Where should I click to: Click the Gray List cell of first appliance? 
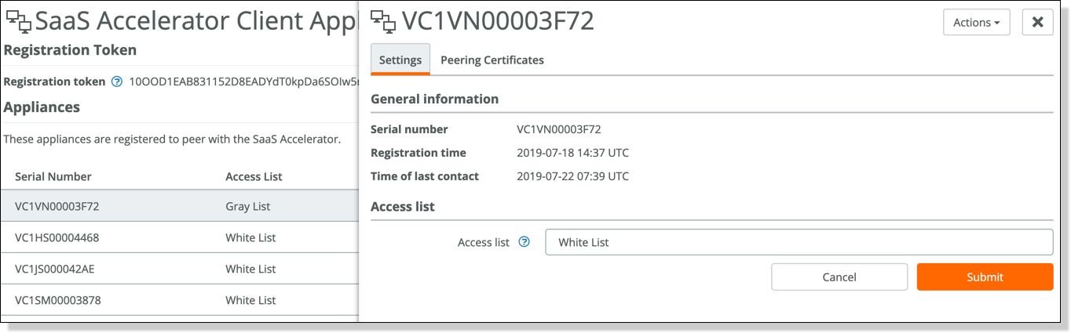(x=247, y=207)
